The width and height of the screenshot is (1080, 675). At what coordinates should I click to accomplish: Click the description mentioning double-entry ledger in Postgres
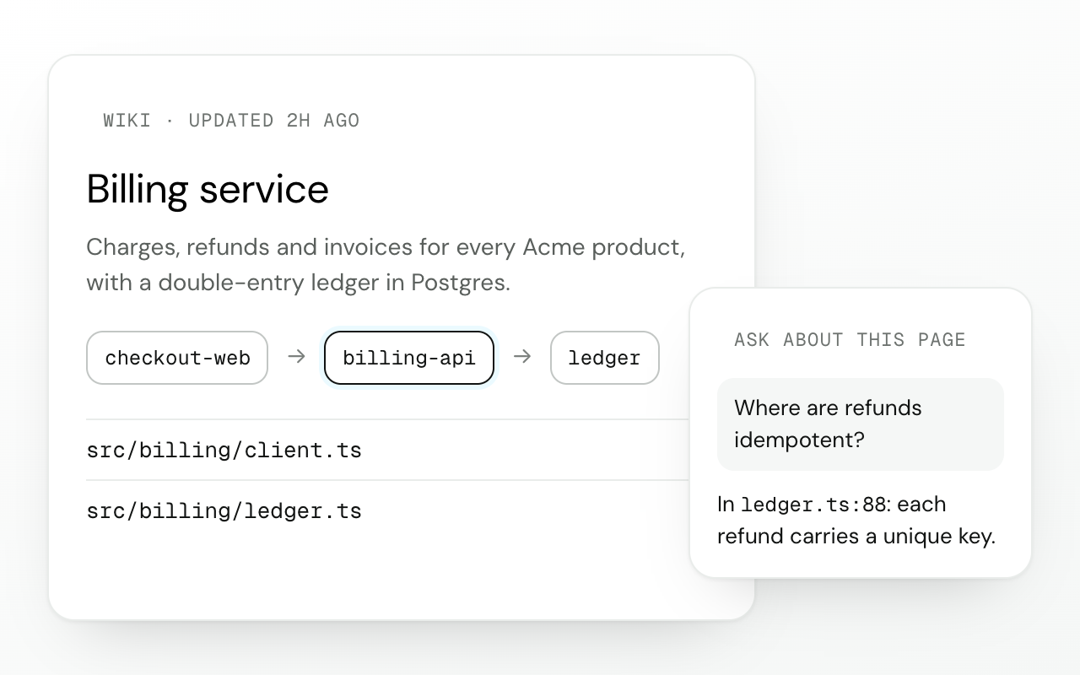click(x=386, y=265)
